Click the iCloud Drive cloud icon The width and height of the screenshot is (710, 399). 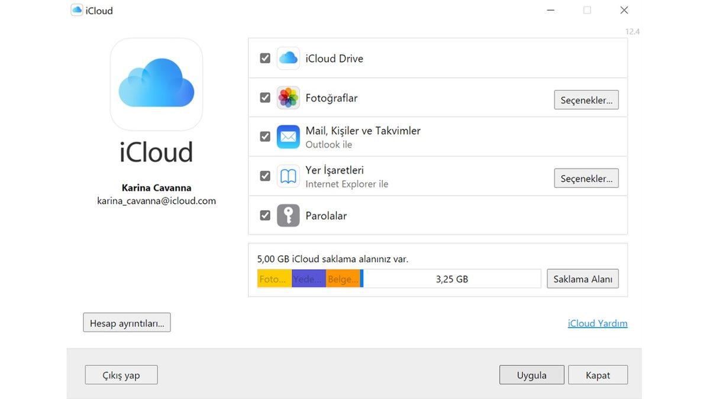coord(288,58)
